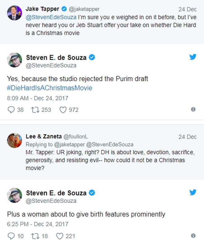Open the #DieHardIsAChristmasMovie hashtag

49,88
